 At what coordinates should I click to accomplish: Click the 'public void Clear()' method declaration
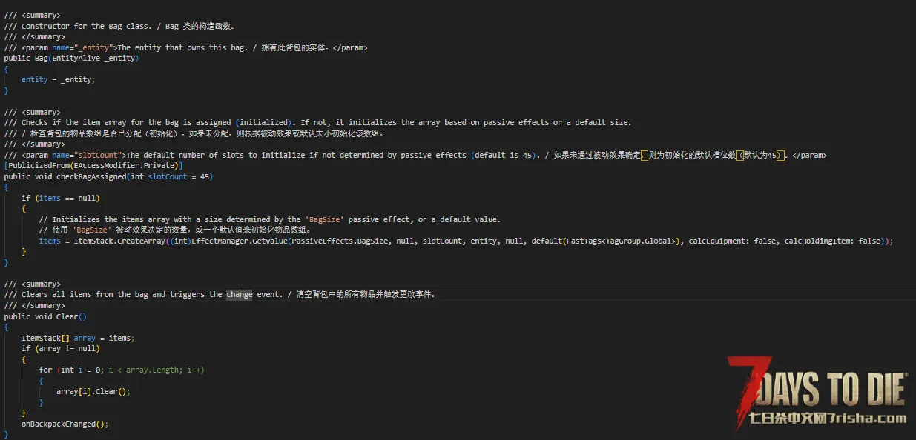coord(45,316)
